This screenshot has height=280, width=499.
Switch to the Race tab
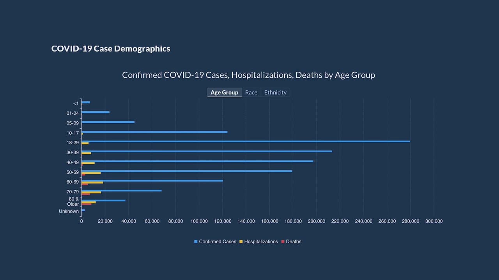click(x=251, y=93)
